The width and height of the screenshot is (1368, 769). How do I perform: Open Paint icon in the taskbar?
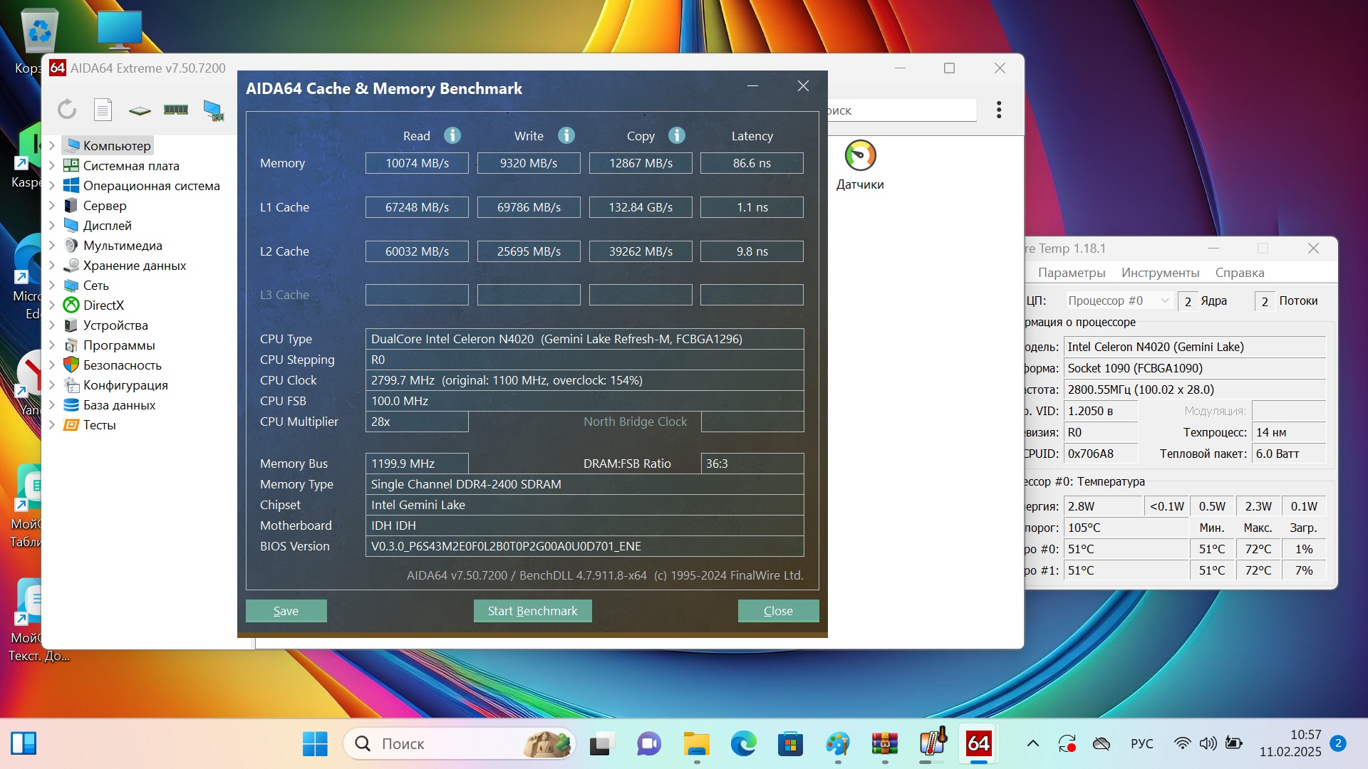tap(837, 744)
